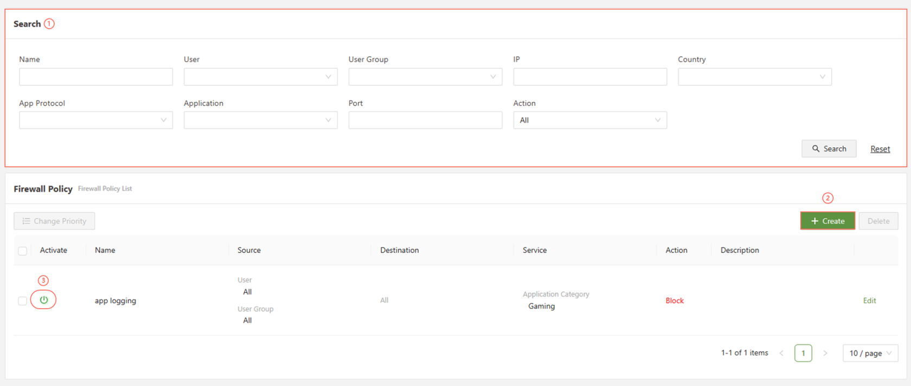Tick the checkbox for app logging row
Screen dimensions: 911x386
point(22,301)
